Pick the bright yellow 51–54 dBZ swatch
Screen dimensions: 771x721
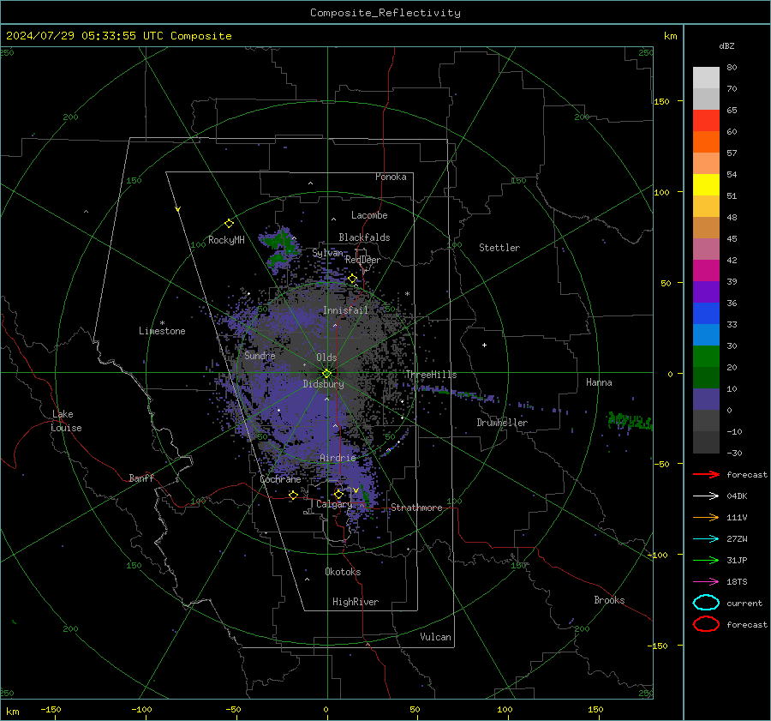tap(706, 185)
